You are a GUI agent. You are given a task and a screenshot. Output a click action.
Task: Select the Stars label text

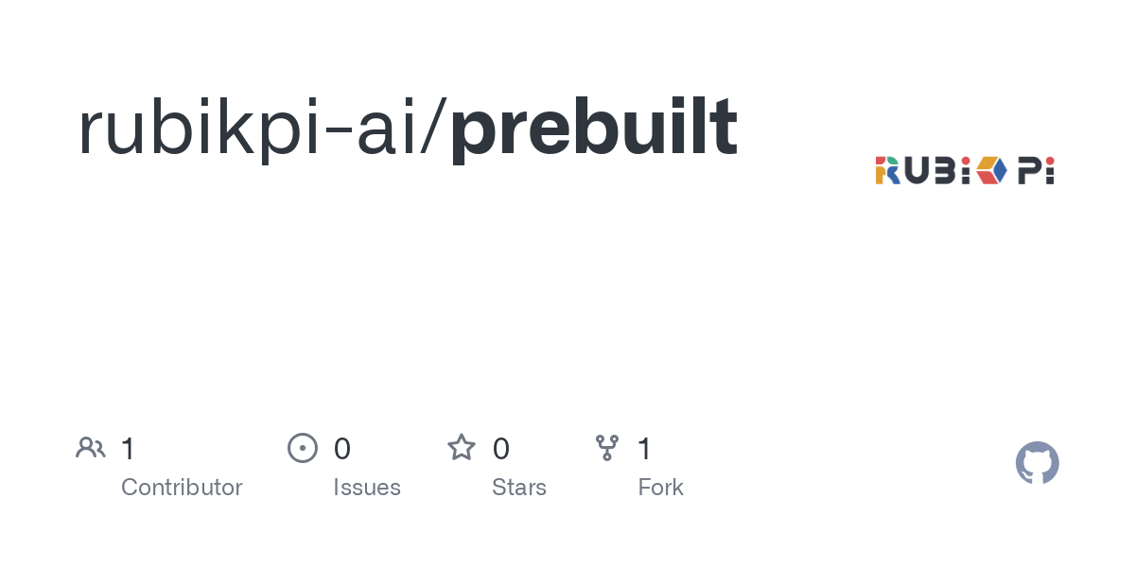pyautogui.click(x=519, y=488)
